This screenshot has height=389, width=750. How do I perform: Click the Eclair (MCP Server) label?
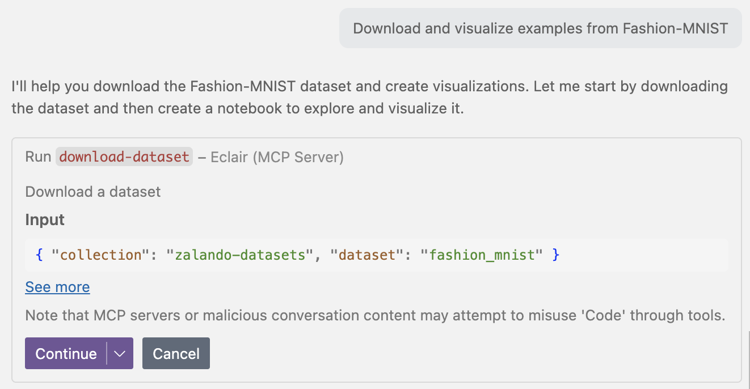coord(277,157)
